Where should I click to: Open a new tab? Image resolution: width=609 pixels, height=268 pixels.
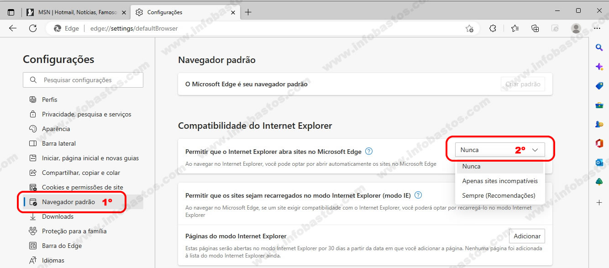tap(248, 12)
